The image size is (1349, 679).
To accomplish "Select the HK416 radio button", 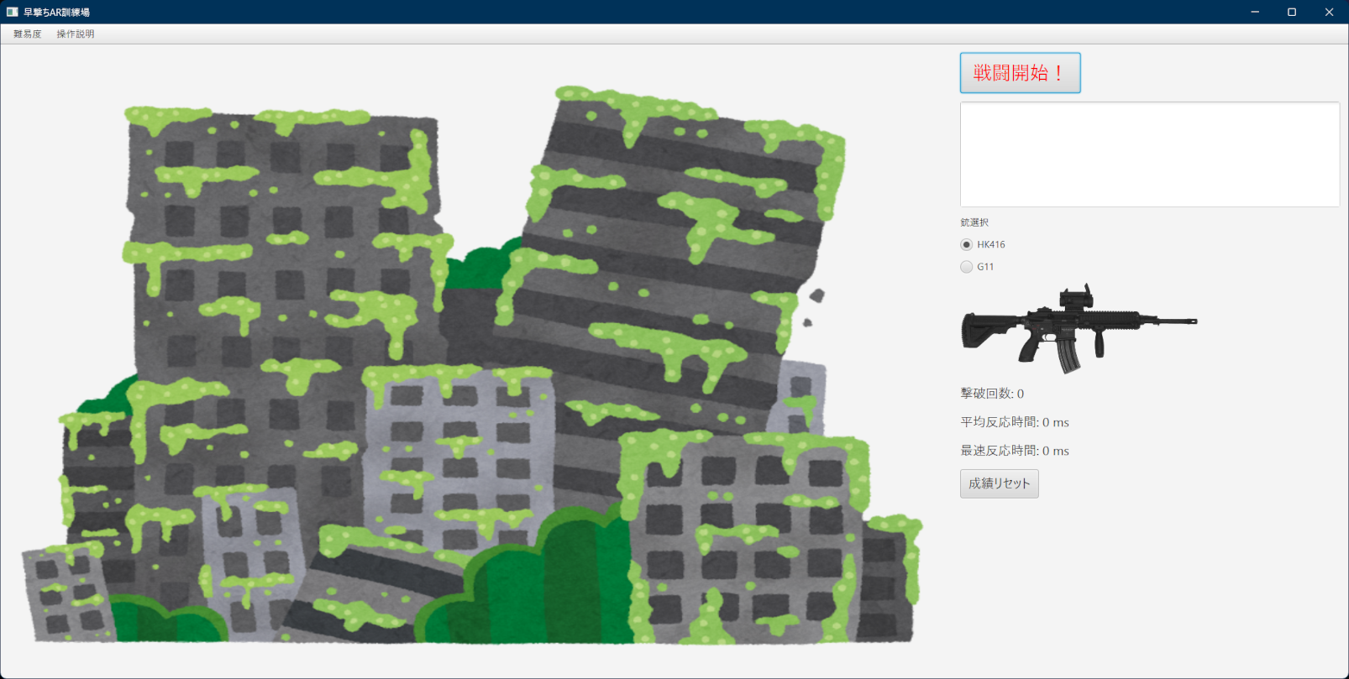I will click(x=967, y=245).
